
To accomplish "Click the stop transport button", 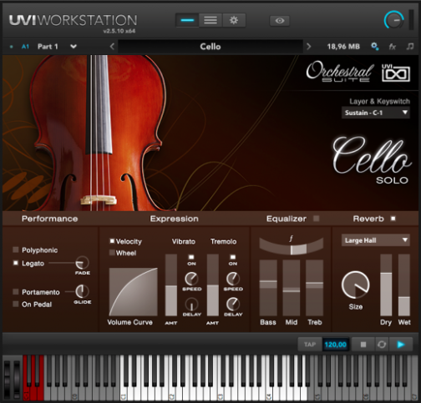I will point(363,345).
